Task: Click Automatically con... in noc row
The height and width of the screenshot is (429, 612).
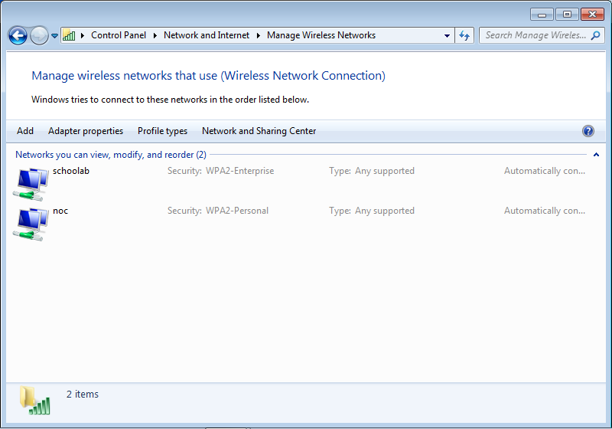Action: [545, 211]
